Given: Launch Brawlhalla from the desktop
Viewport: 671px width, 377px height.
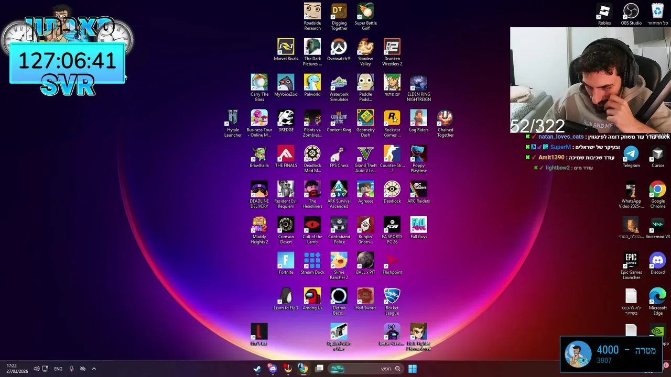Looking at the screenshot, I should click(x=259, y=157).
